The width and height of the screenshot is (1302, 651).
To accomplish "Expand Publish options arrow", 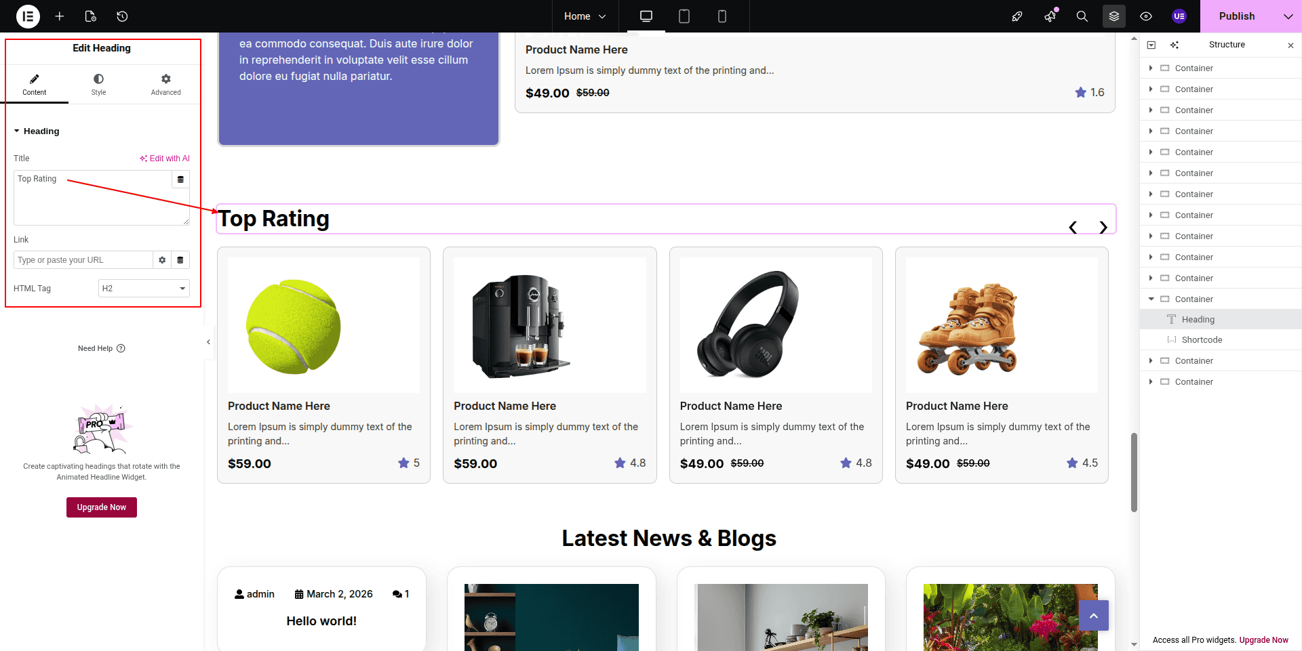I will pyautogui.click(x=1288, y=16).
